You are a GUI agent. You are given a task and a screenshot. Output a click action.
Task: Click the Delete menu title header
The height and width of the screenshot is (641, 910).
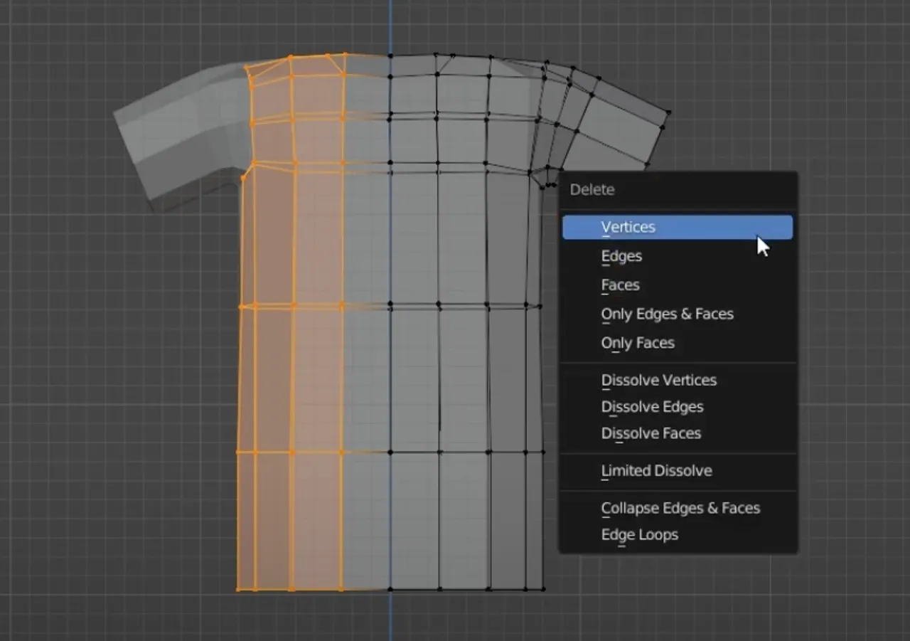click(592, 189)
